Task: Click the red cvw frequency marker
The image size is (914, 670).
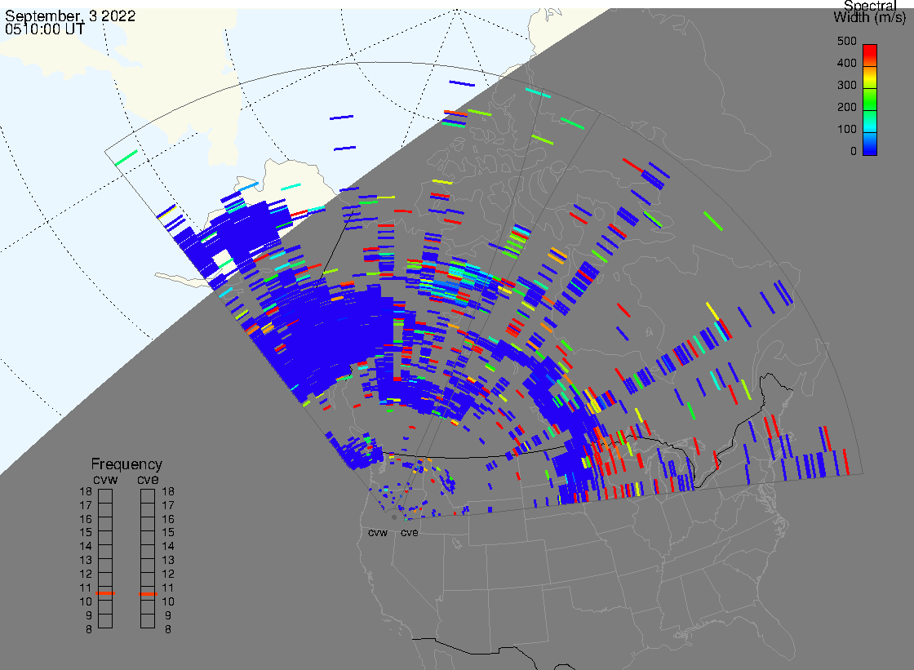Action: [x=105, y=593]
